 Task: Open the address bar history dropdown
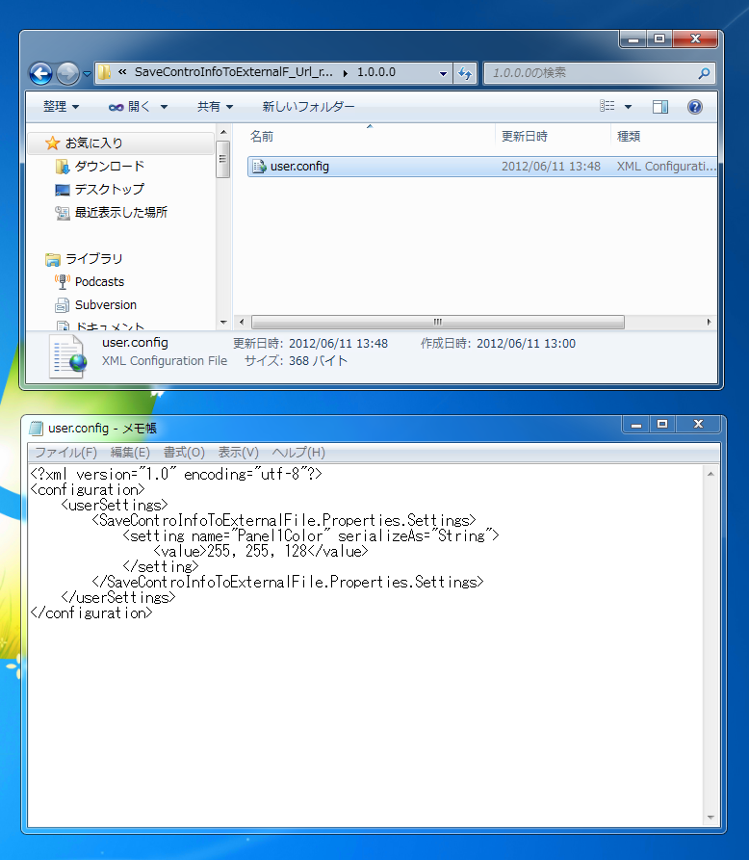(x=443, y=73)
